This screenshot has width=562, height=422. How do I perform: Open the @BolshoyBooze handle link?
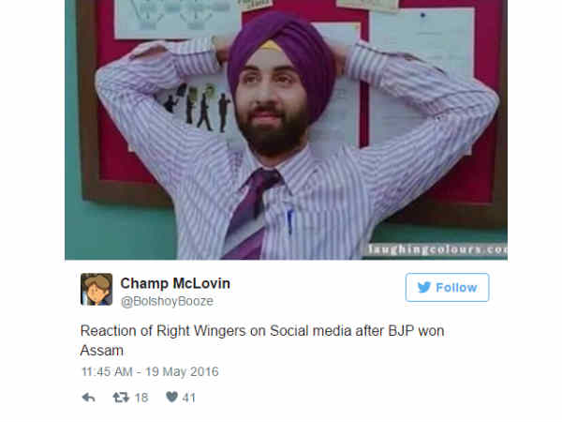[x=167, y=301]
